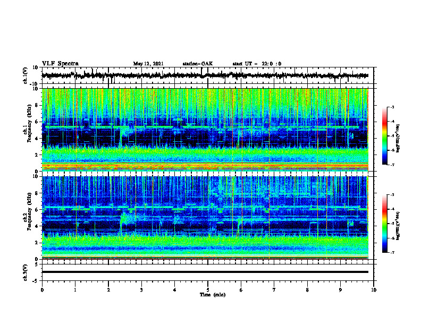421x325 pixels.
Task: Click the flat ch.3 voltage trace line
Action: point(205,272)
